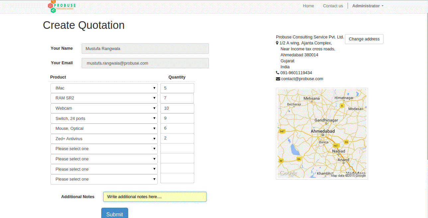428x218 pixels.
Task: Click the Probuse logo
Action: (62, 7)
